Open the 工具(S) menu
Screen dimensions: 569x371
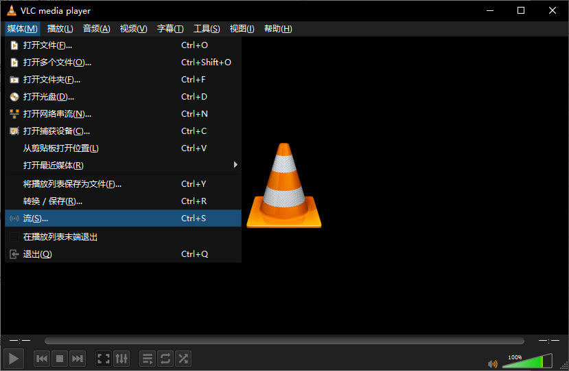click(207, 29)
